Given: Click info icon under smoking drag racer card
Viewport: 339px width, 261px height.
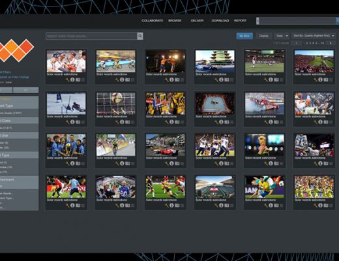Looking at the screenshot, I should coord(271,122).
